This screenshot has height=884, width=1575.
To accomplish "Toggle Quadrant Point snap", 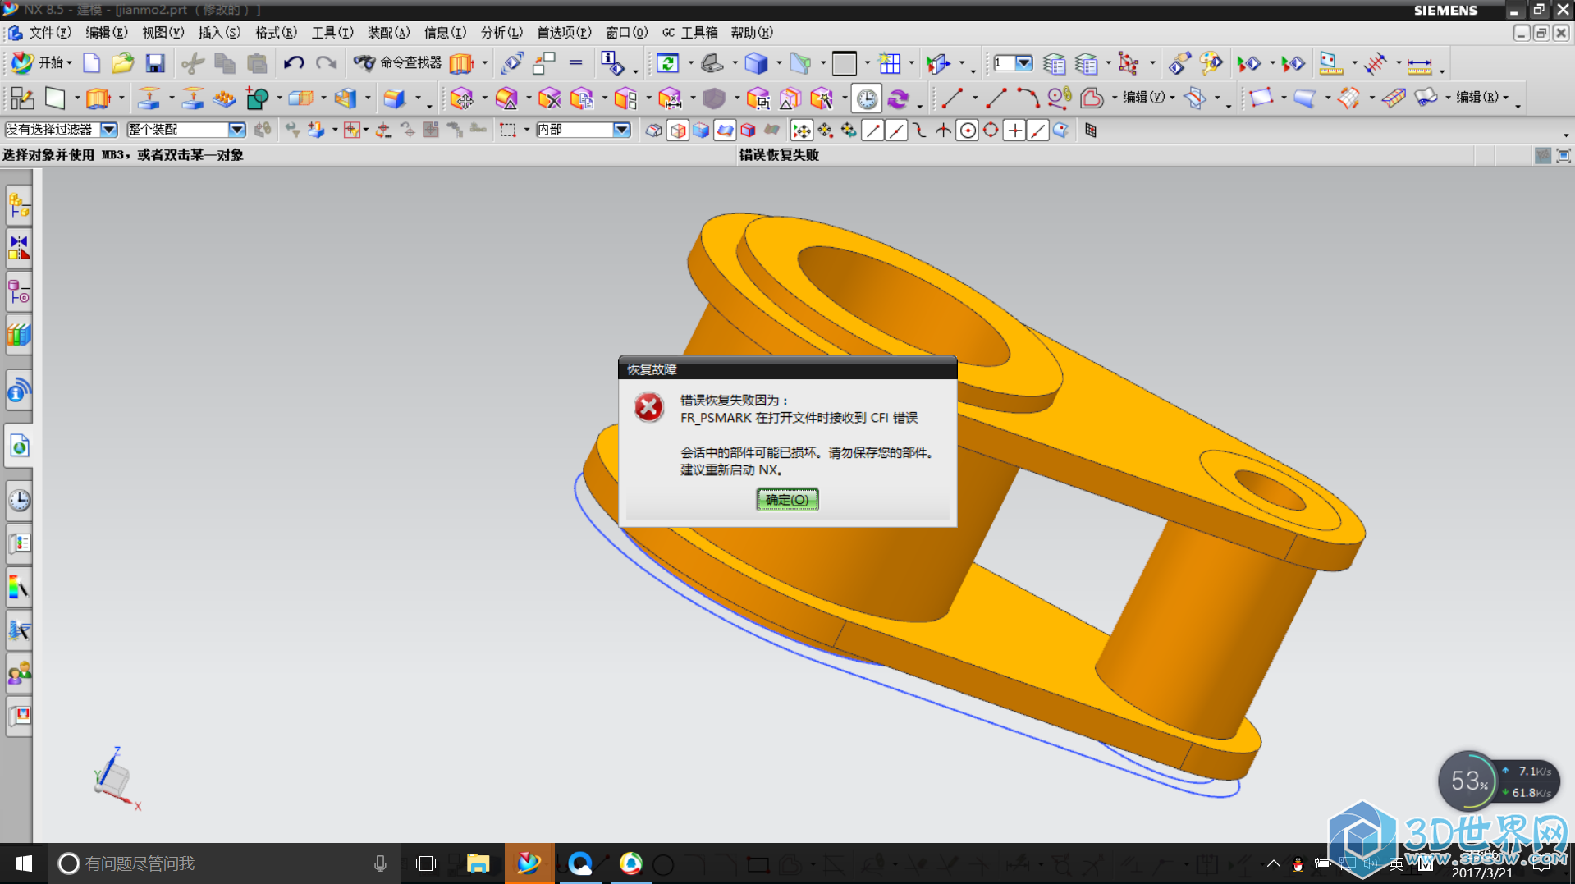I will click(x=991, y=131).
